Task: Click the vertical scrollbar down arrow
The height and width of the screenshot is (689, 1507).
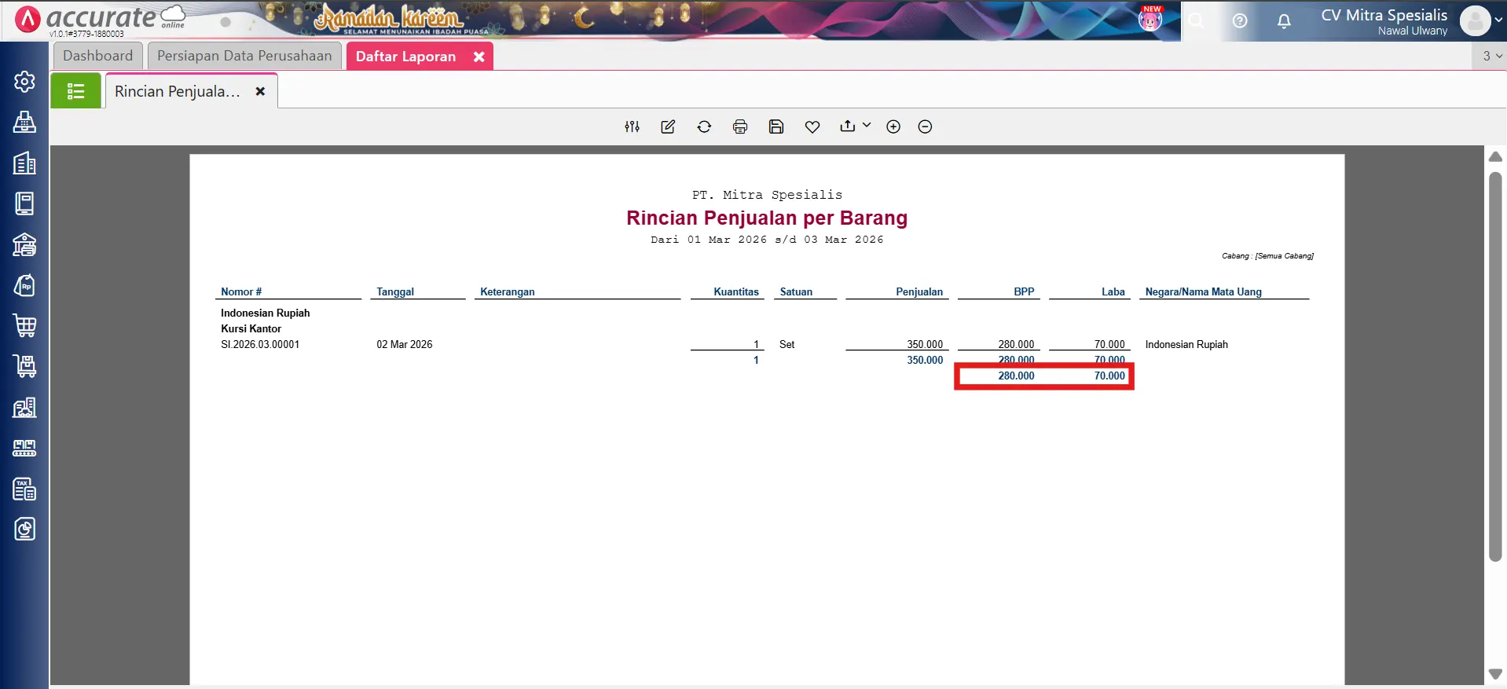Action: point(1495,674)
